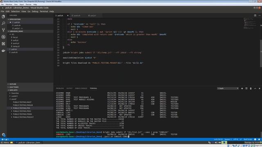Screen dimensions: 262x147
Task: Change Shell Script language mode
Action: tap(248, 139)
